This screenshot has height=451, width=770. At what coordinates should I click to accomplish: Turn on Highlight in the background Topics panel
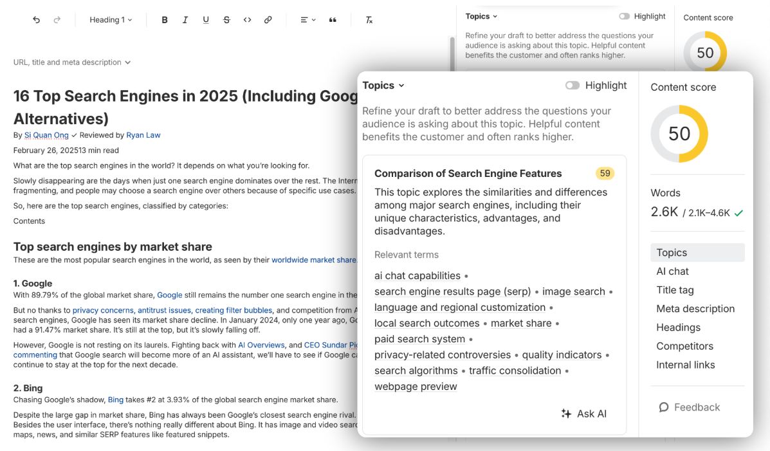623,16
